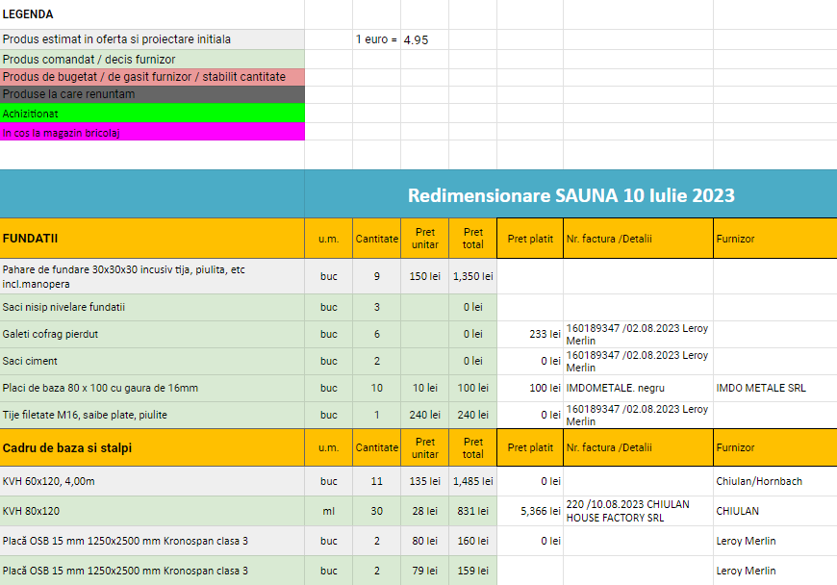The width and height of the screenshot is (837, 585).
Task: Click the "Cadru de baza si stalpi" section header
Action: click(x=152, y=447)
